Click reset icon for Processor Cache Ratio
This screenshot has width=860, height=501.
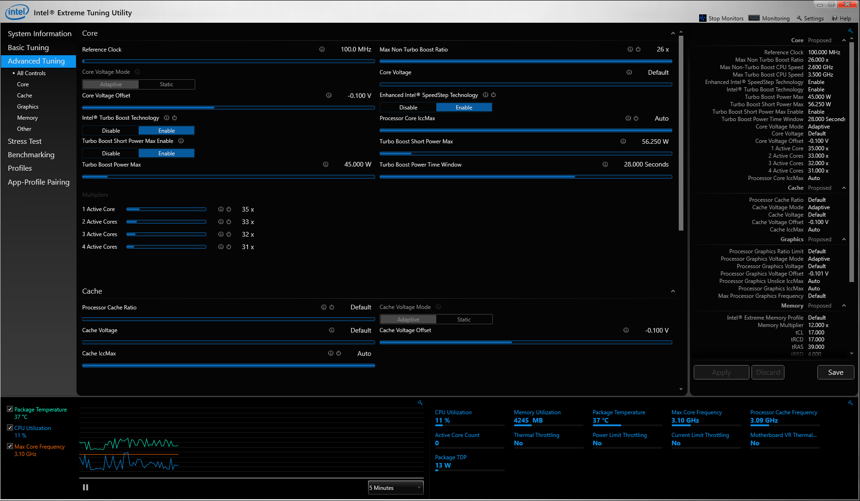[331, 307]
